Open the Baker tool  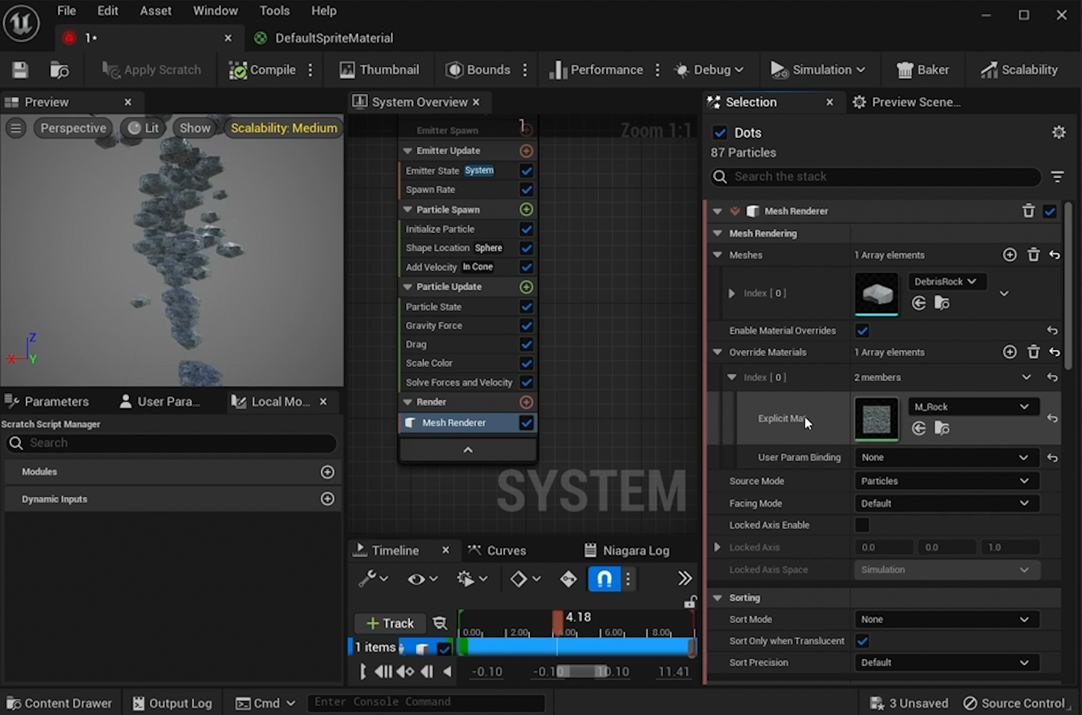click(x=923, y=70)
